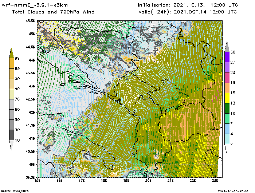The height and width of the screenshot is (193, 255).
Task: Click the wind legend gray arrow above 30
Action: pos(227,47)
